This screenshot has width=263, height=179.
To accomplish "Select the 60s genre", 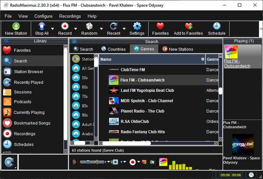I will pos(82,87).
